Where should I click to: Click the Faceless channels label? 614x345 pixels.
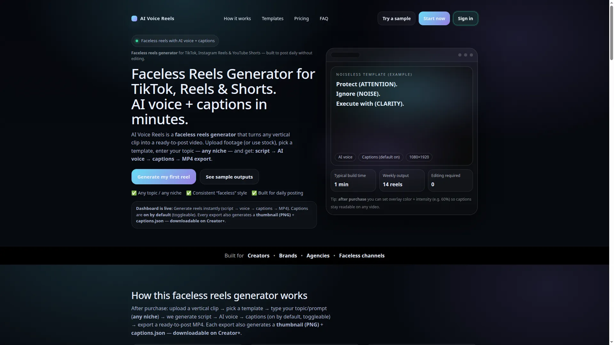[x=362, y=256]
